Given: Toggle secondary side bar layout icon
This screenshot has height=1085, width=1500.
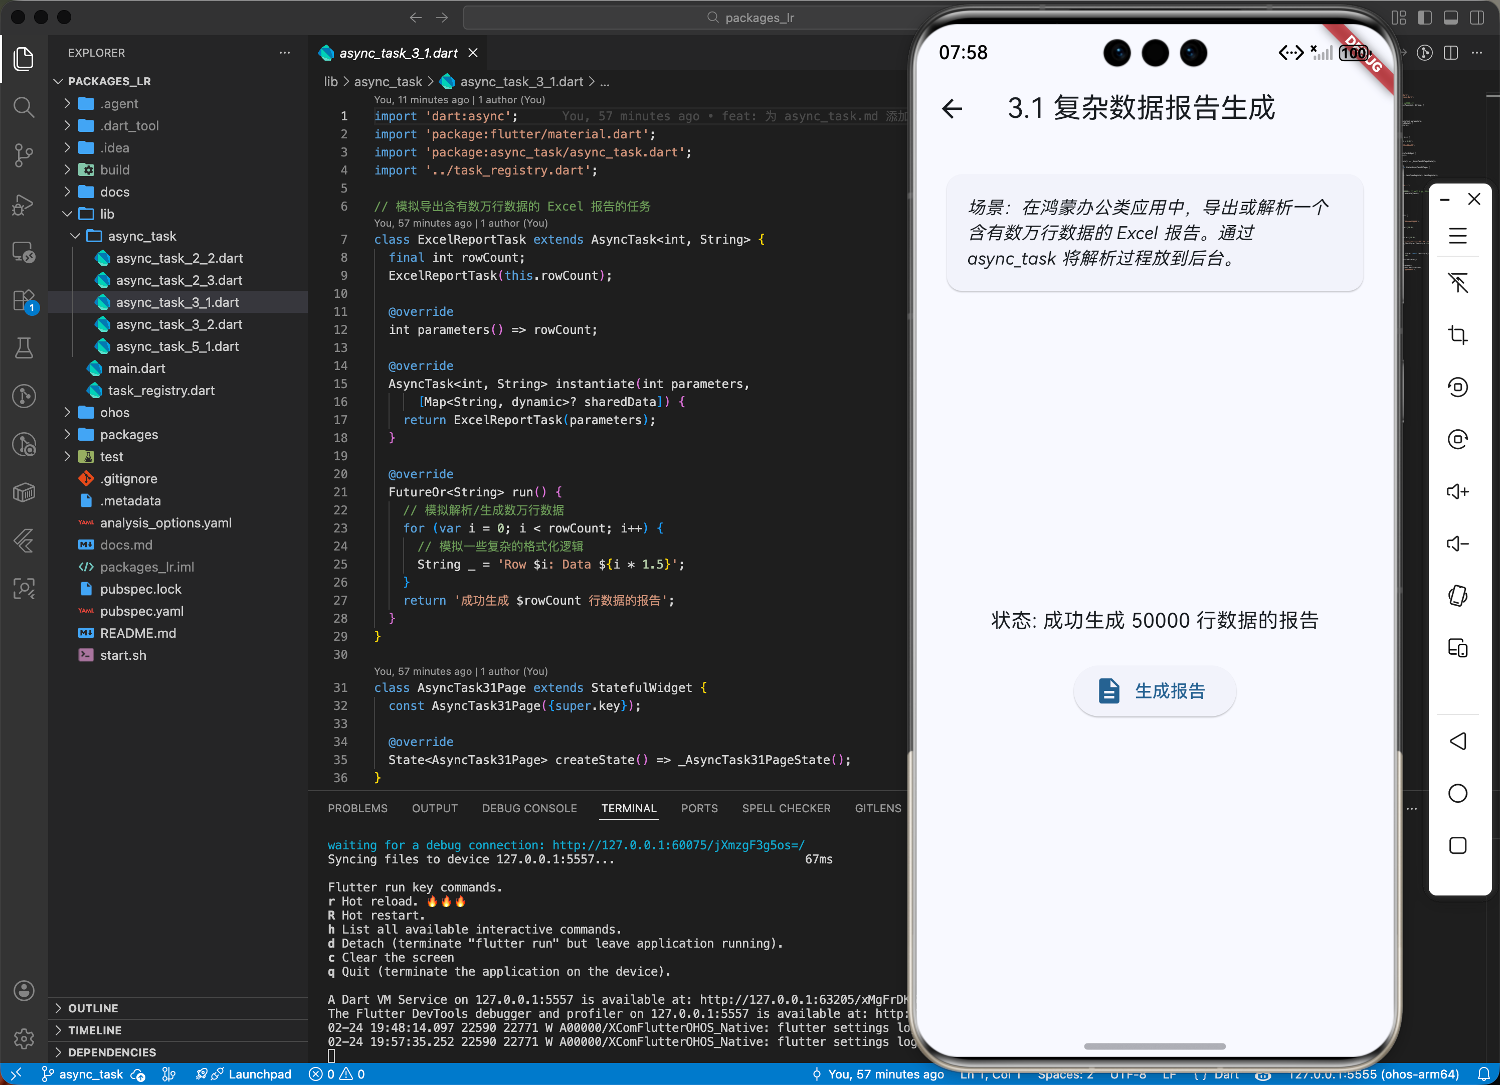Looking at the screenshot, I should pos(1476,18).
